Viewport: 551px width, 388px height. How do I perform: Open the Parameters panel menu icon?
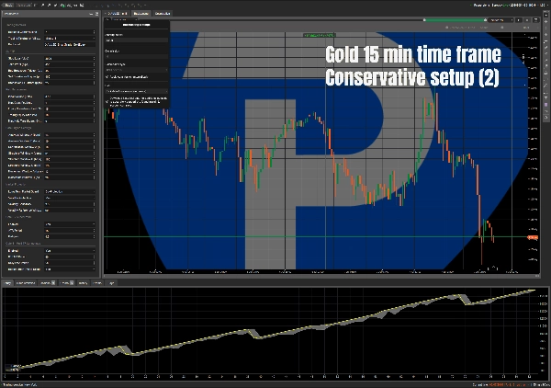(x=97, y=14)
